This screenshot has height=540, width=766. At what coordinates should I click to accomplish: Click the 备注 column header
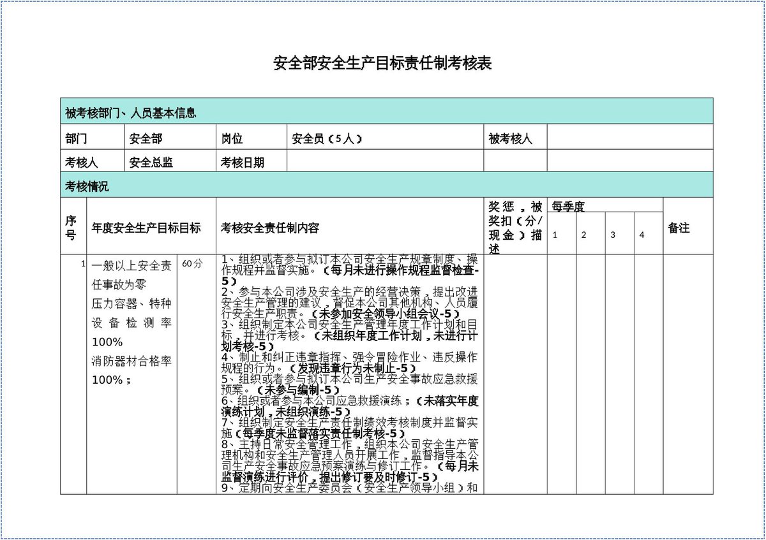tap(688, 226)
